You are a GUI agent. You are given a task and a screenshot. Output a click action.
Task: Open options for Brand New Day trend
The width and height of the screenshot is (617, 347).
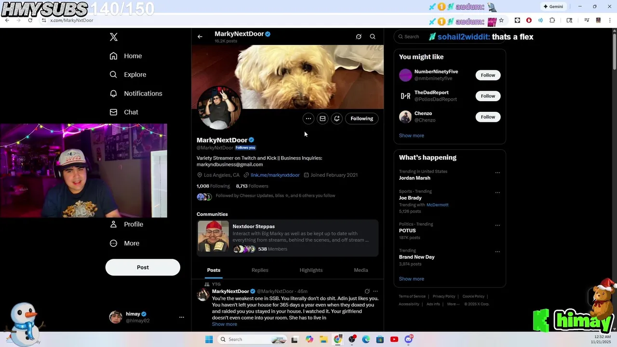pos(497,252)
